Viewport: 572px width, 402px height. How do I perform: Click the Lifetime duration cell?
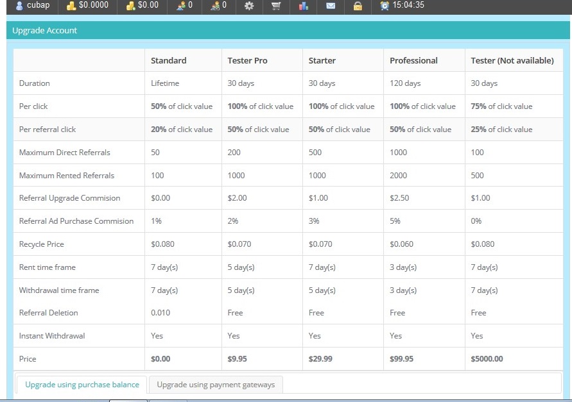(x=165, y=83)
